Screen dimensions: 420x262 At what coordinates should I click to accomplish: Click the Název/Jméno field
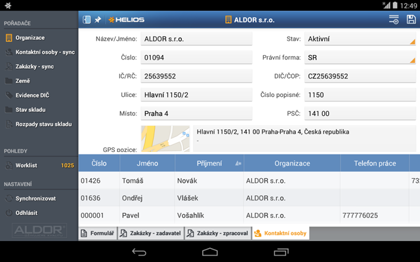(x=196, y=39)
